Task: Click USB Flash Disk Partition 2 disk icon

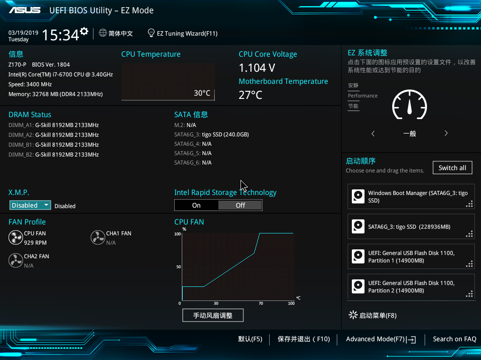Action: tap(358, 286)
